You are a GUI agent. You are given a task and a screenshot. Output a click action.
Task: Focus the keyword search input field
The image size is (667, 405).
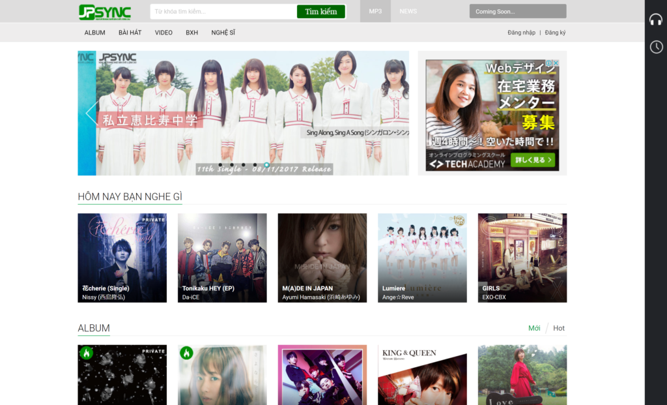click(x=223, y=12)
